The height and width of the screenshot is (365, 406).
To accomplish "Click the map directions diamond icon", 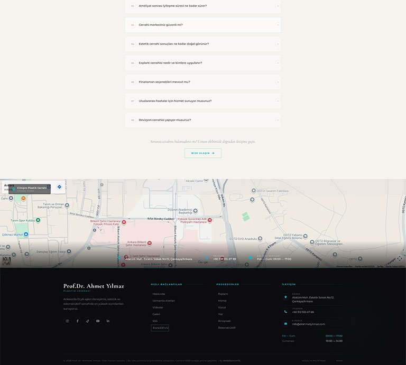I will pos(59,187).
